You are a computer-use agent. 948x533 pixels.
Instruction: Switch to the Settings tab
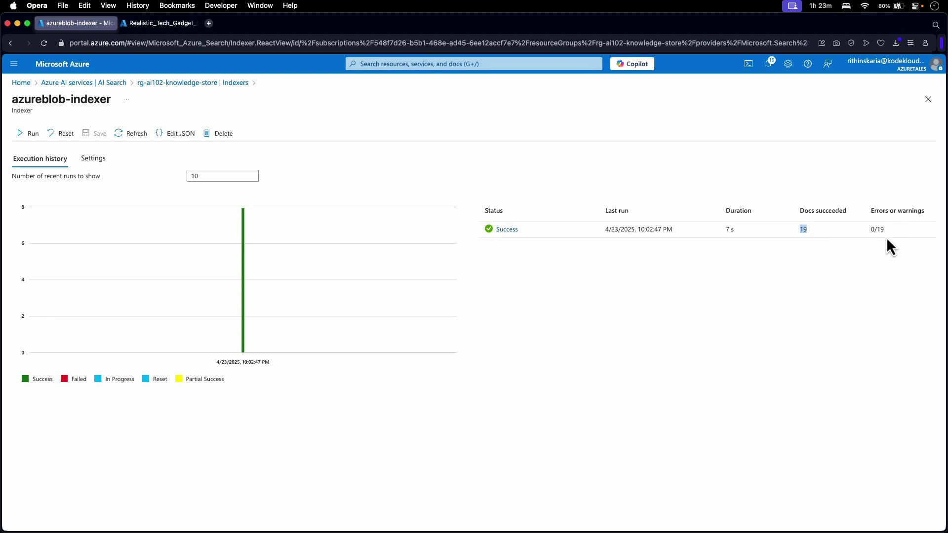coord(93,158)
